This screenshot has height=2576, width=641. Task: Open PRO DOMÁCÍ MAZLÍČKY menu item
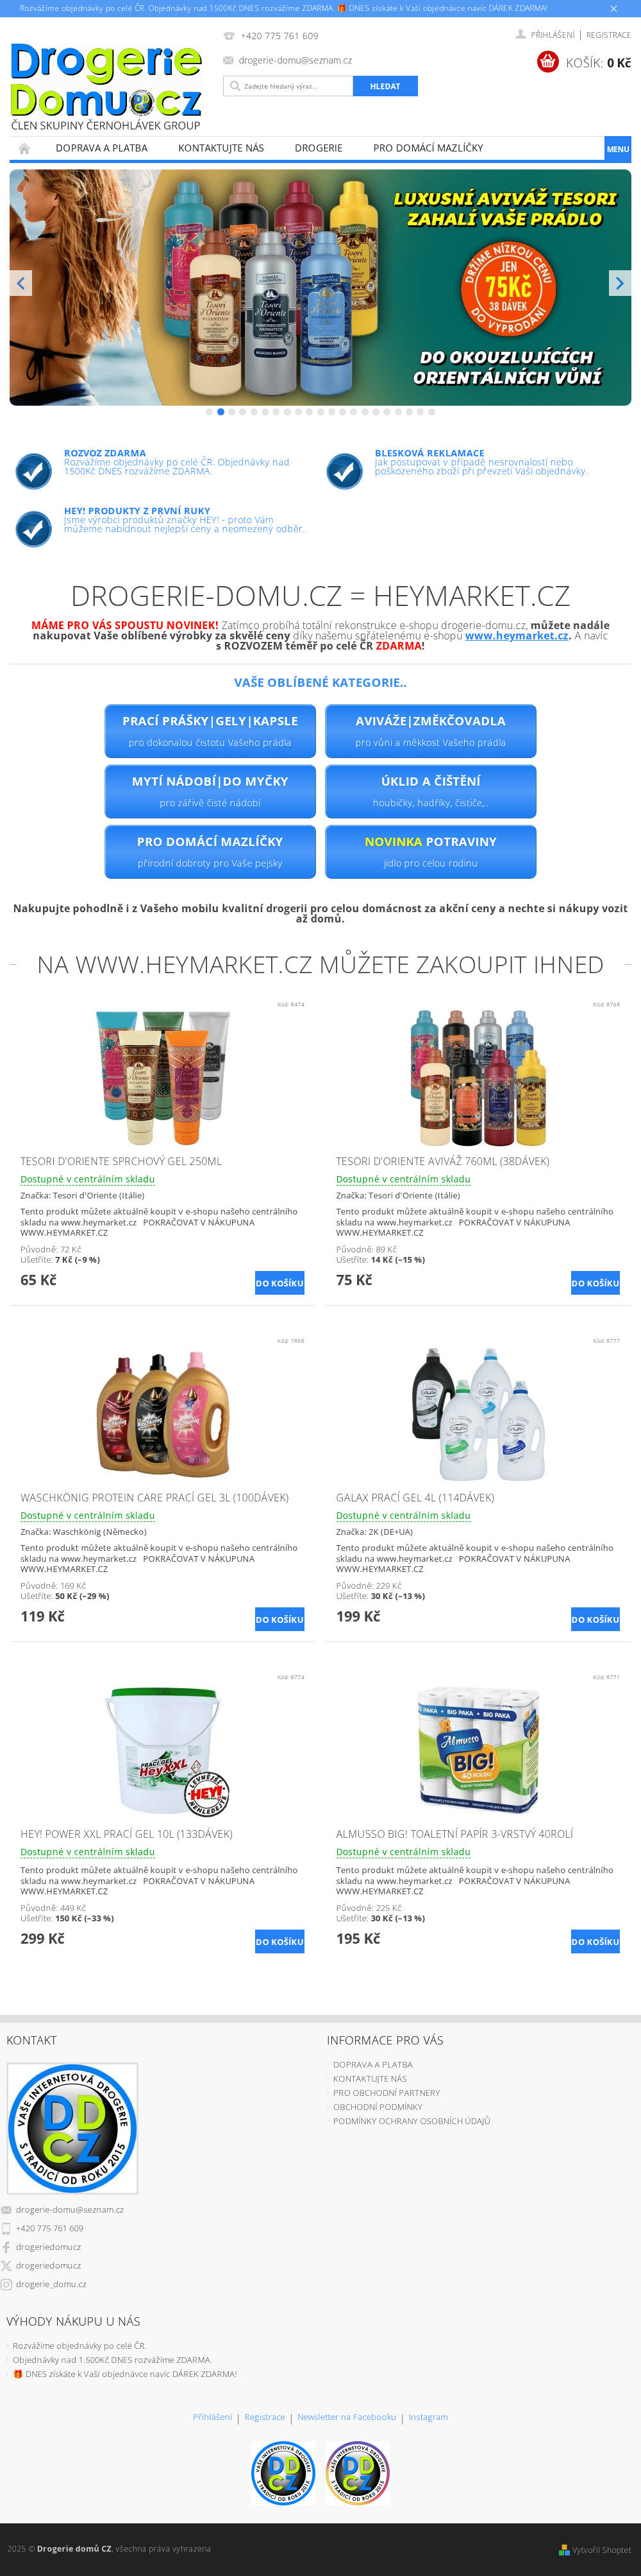point(428,148)
